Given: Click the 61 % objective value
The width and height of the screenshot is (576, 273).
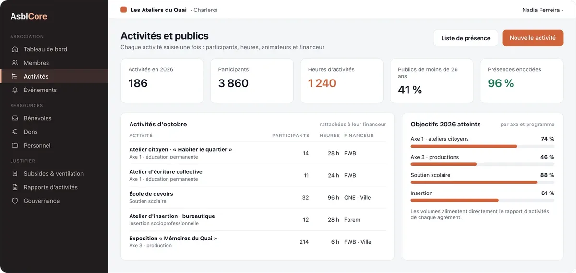Looking at the screenshot, I should [548, 193].
